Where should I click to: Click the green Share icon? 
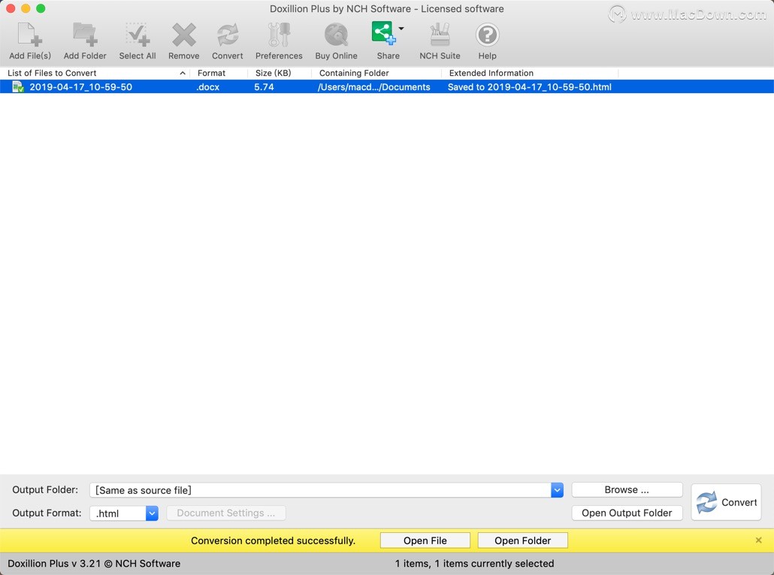coord(383,32)
